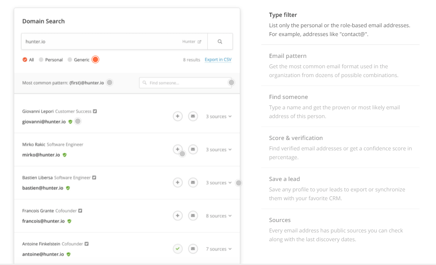This screenshot has height=265, width=436.
Task: Click verified shield next to mirko@hunter.io
Action: pyautogui.click(x=64, y=155)
